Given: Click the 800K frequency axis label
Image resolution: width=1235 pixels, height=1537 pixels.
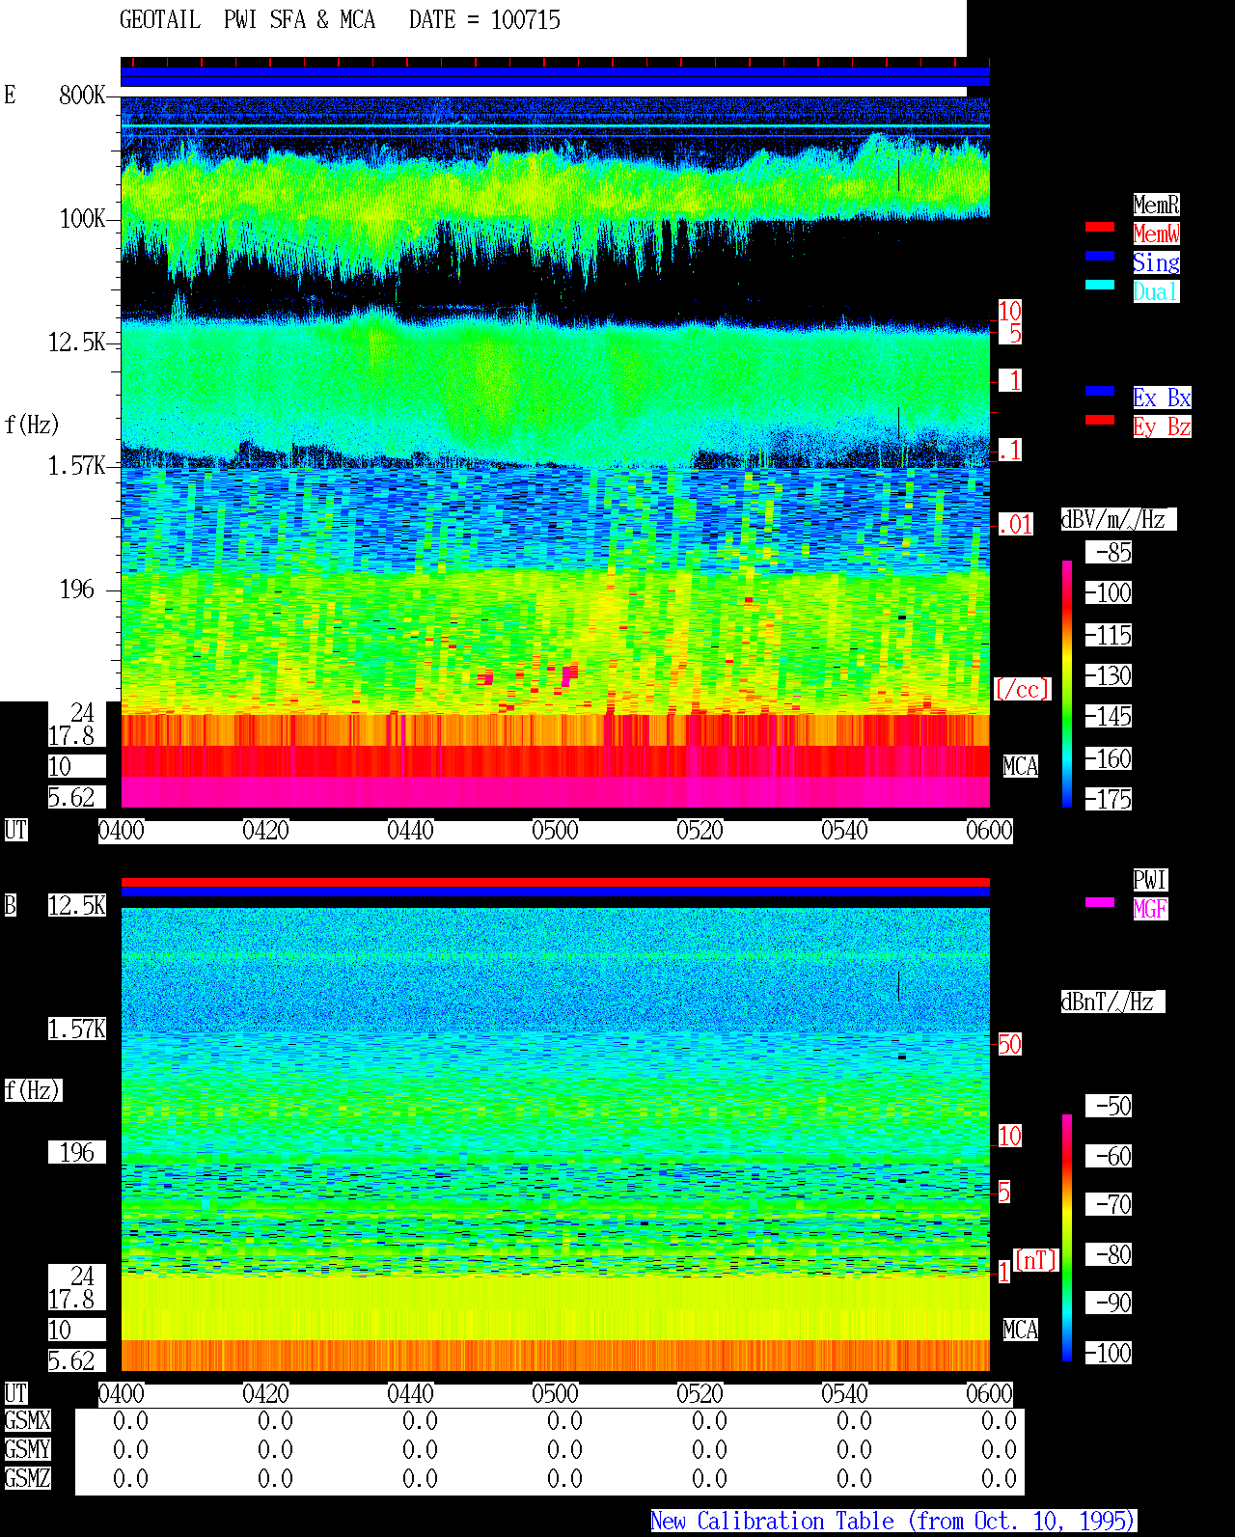Looking at the screenshot, I should pos(82,96).
